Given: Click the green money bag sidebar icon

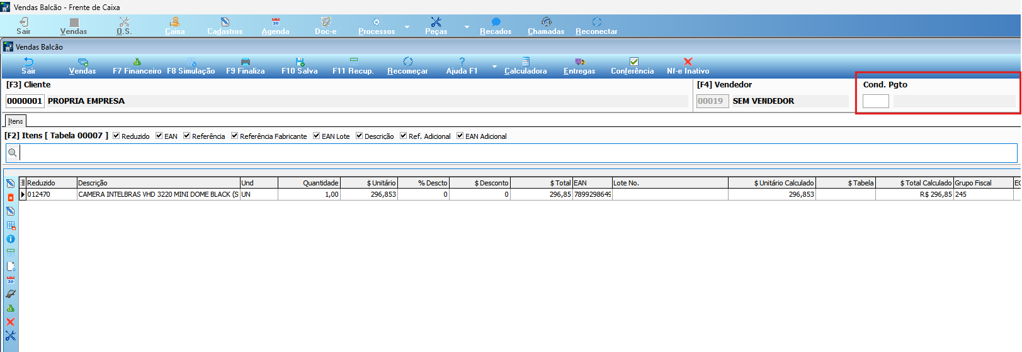Looking at the screenshot, I should (x=10, y=308).
